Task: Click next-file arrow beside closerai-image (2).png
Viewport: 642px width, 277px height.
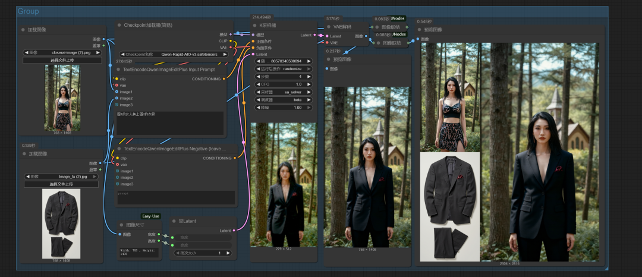Action: (97, 53)
